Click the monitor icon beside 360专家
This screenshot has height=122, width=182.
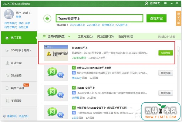[7, 50]
